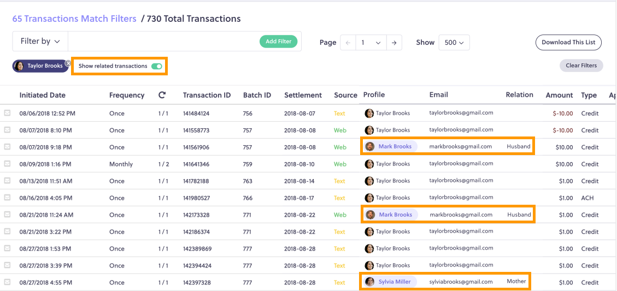Click $-10.00 amount in transaction 141484124 row
Image resolution: width=617 pixels, height=291 pixels.
(x=563, y=113)
